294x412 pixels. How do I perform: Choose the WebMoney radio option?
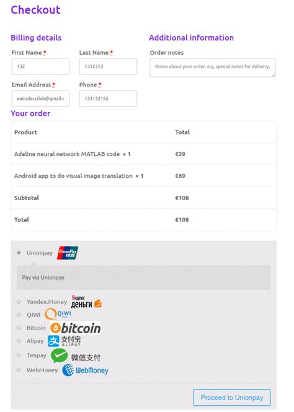[19, 370]
